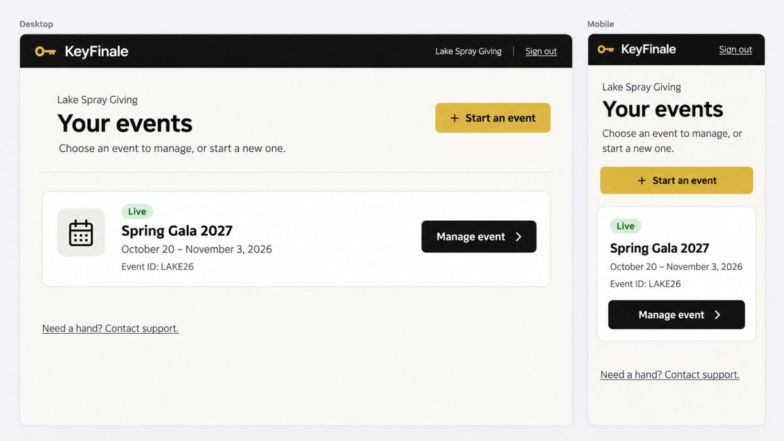784x441 pixels.
Task: Click the desktop KeyFinale wordmark
Action: coord(97,51)
